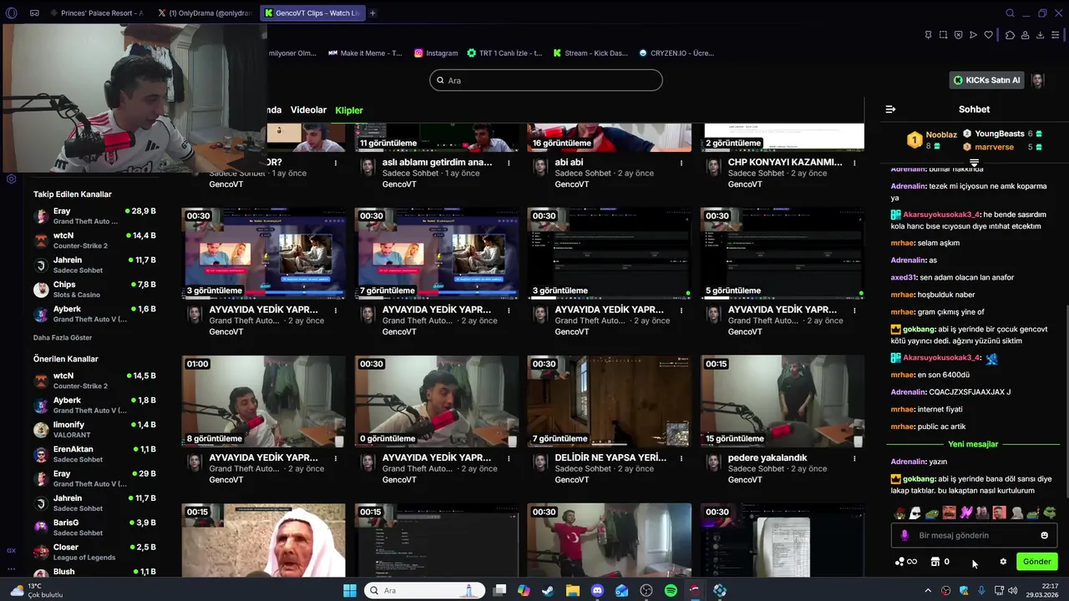Click the 'Bir mesaj gönderin' chat input
The image size is (1069, 601).
point(974,535)
